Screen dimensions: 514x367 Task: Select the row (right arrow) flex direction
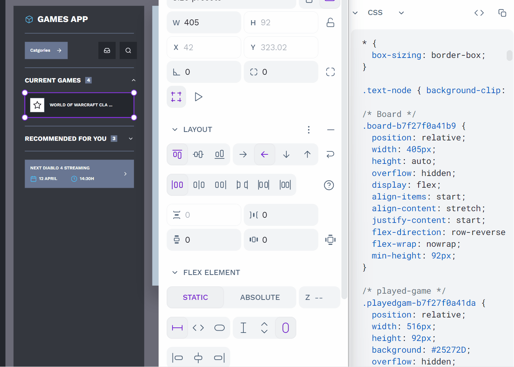[x=243, y=154]
